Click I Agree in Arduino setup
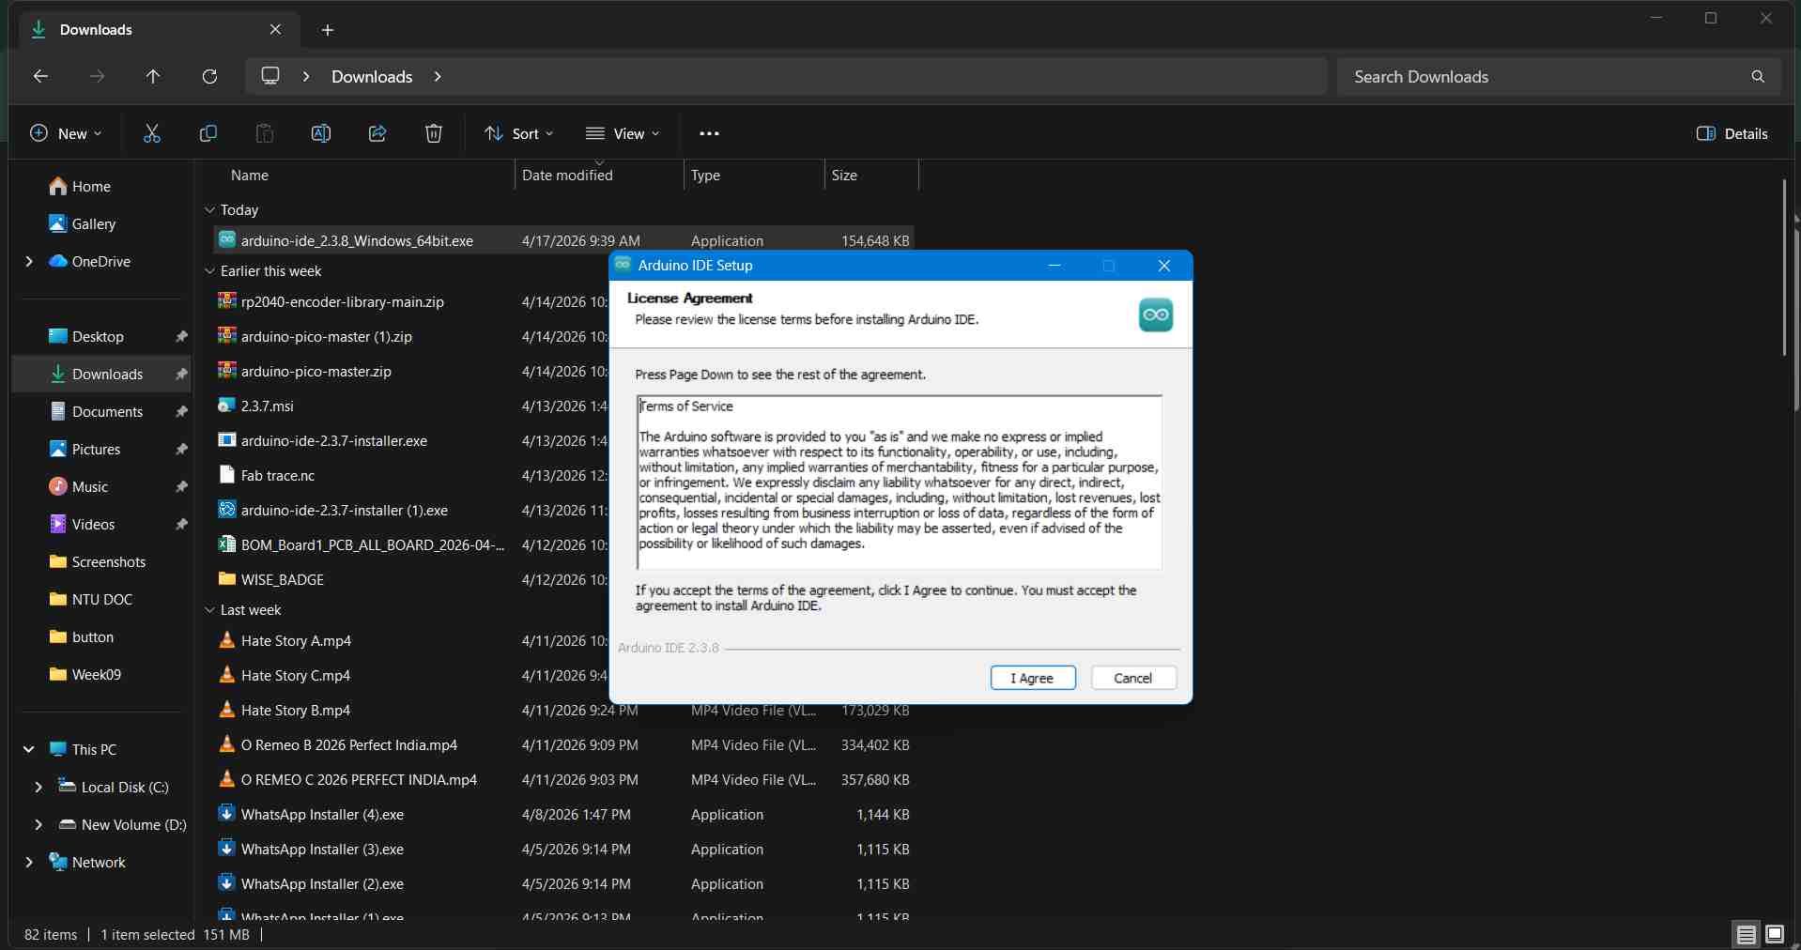Screen dimensions: 1801x950 pyautogui.click(x=1033, y=678)
